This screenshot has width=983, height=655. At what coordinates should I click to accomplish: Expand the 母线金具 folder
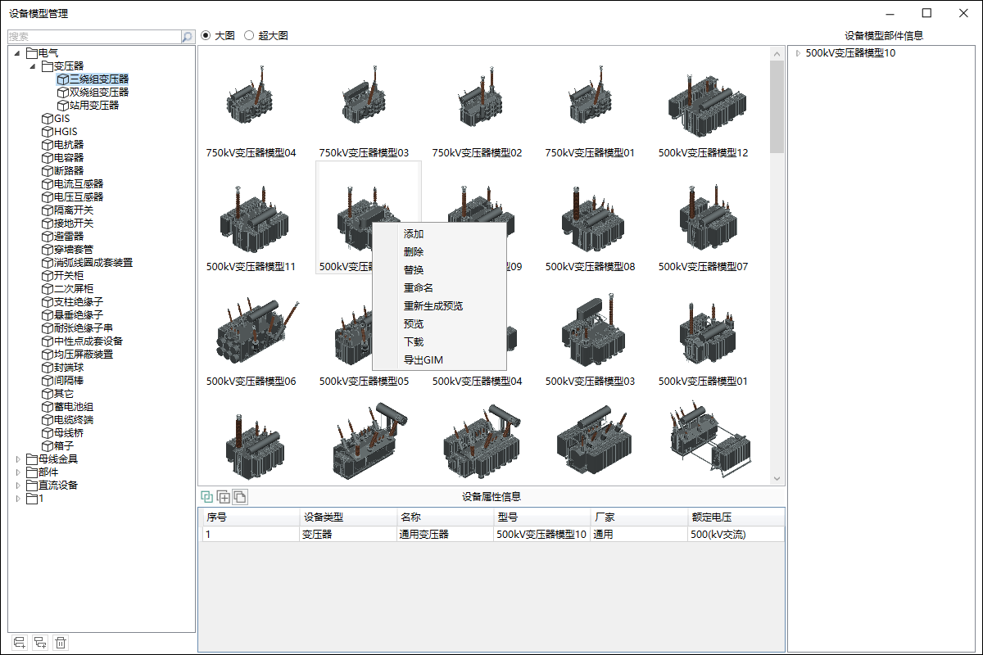(x=18, y=459)
